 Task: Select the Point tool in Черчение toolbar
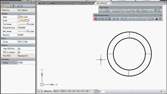(151, 11)
